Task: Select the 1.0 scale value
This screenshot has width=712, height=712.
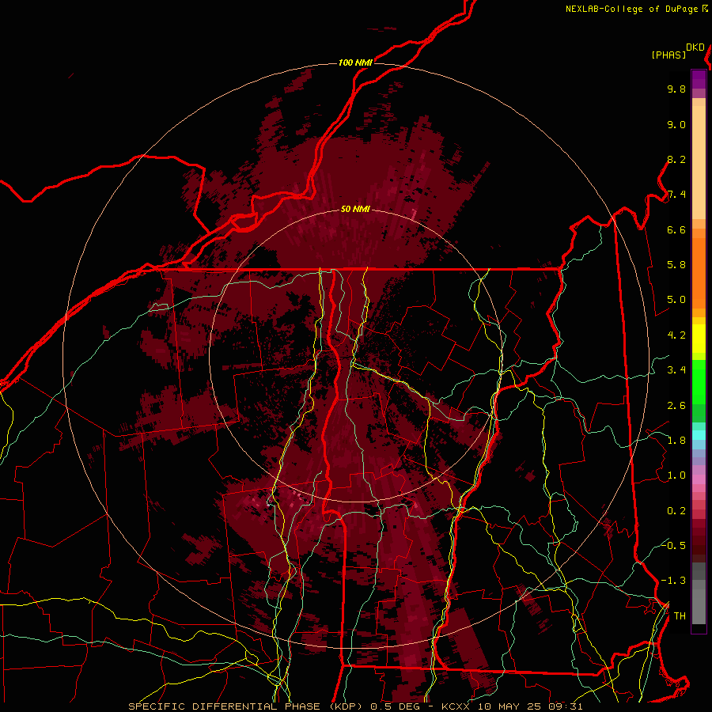Action: pyautogui.click(x=676, y=475)
